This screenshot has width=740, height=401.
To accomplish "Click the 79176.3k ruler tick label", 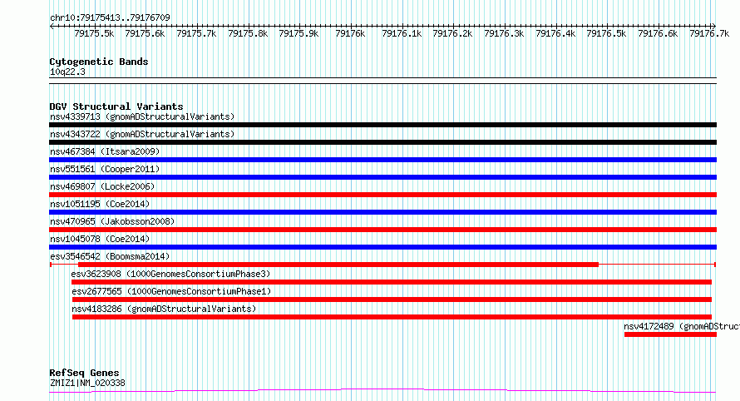I will pos(504,33).
